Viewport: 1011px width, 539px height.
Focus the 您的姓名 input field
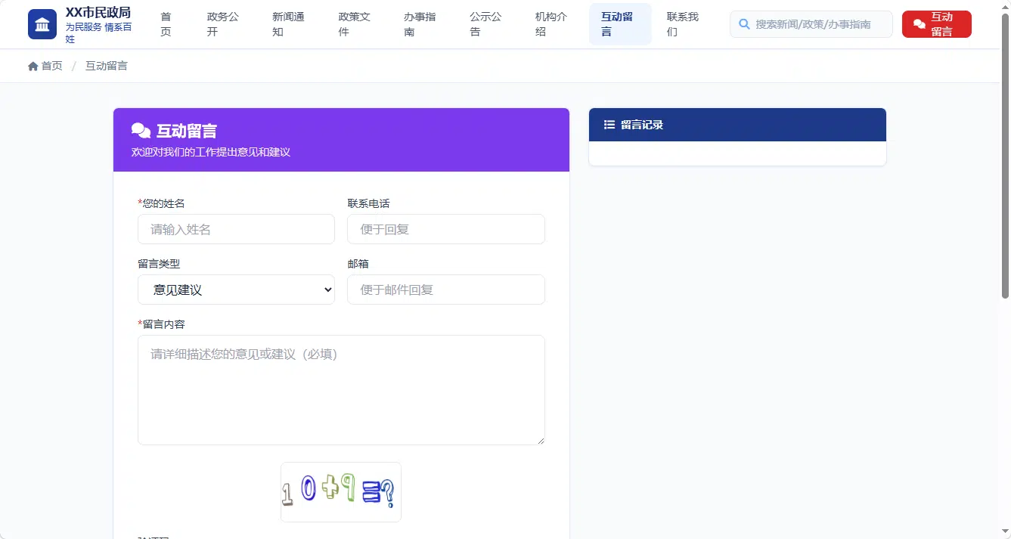point(236,229)
